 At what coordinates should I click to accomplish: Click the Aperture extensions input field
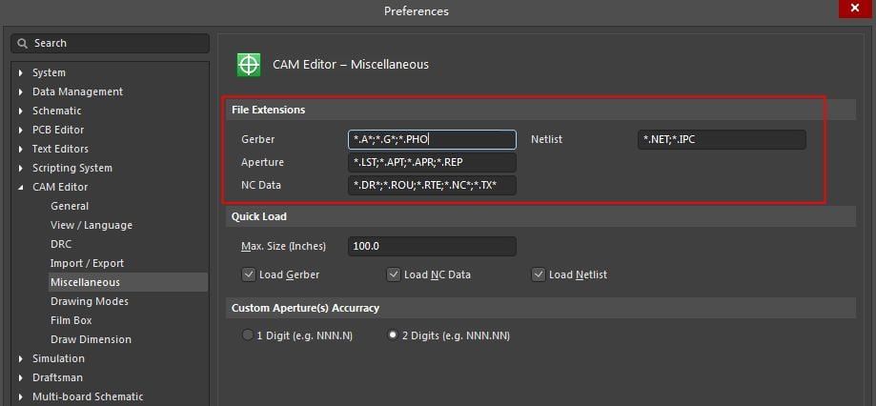(x=432, y=163)
